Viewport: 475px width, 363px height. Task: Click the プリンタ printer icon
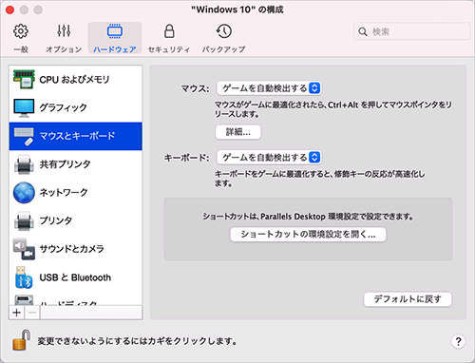pos(24,220)
